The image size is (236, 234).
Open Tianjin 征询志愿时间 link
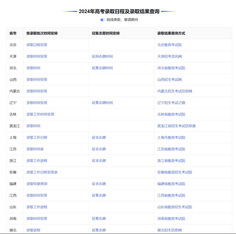click(x=102, y=57)
